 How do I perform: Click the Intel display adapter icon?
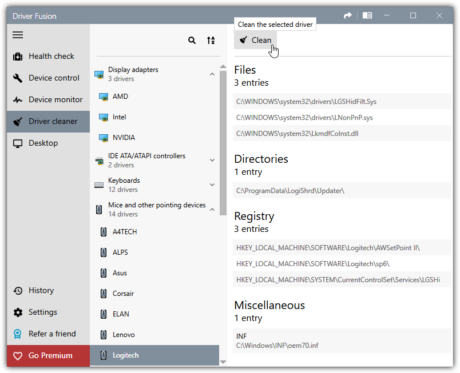pos(103,118)
